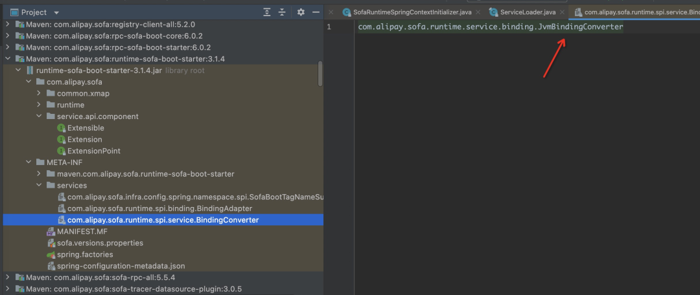Click the spring.factories leaf icon
The height and width of the screenshot is (295, 700).
pyautogui.click(x=51, y=254)
